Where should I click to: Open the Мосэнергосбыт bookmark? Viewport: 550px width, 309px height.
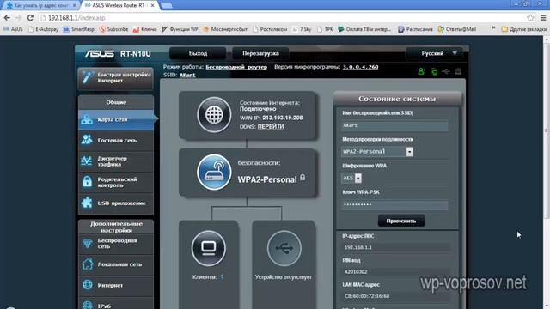coord(225,29)
